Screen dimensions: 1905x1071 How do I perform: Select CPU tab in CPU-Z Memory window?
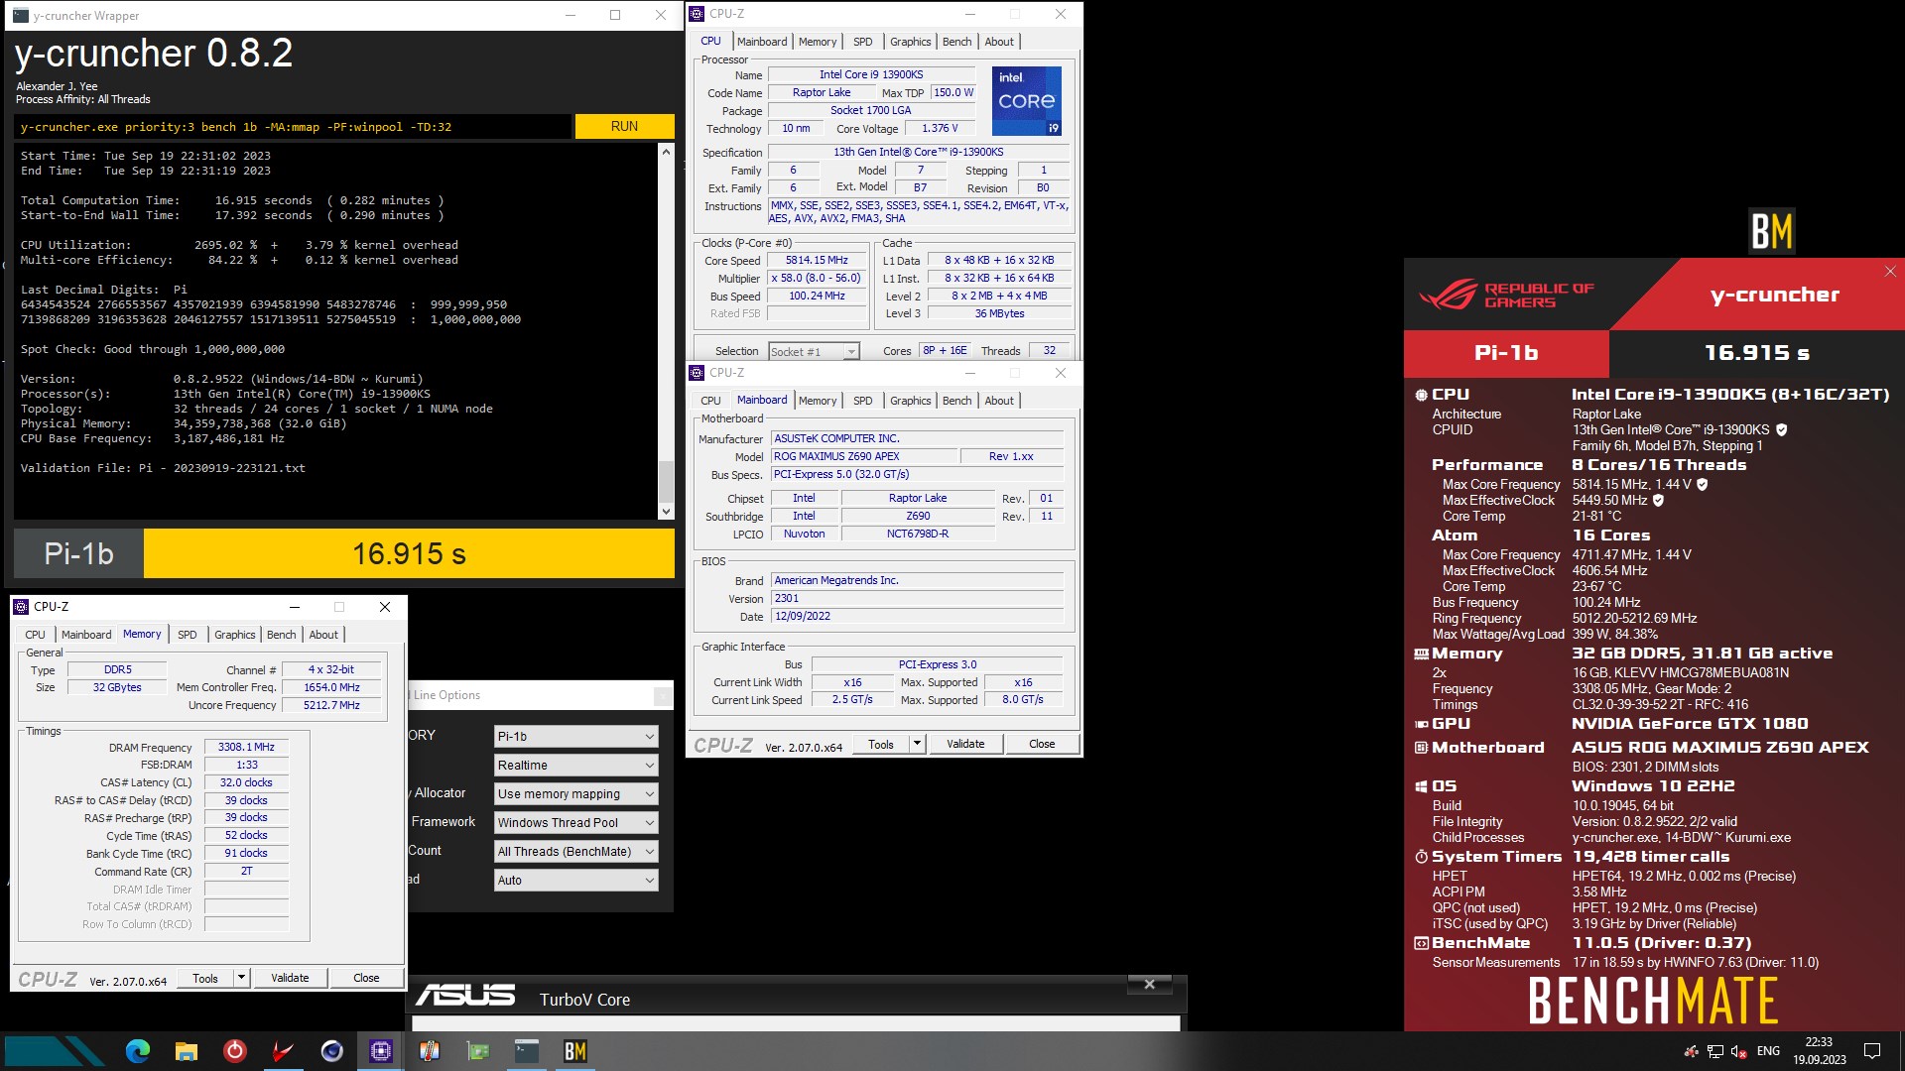(35, 635)
